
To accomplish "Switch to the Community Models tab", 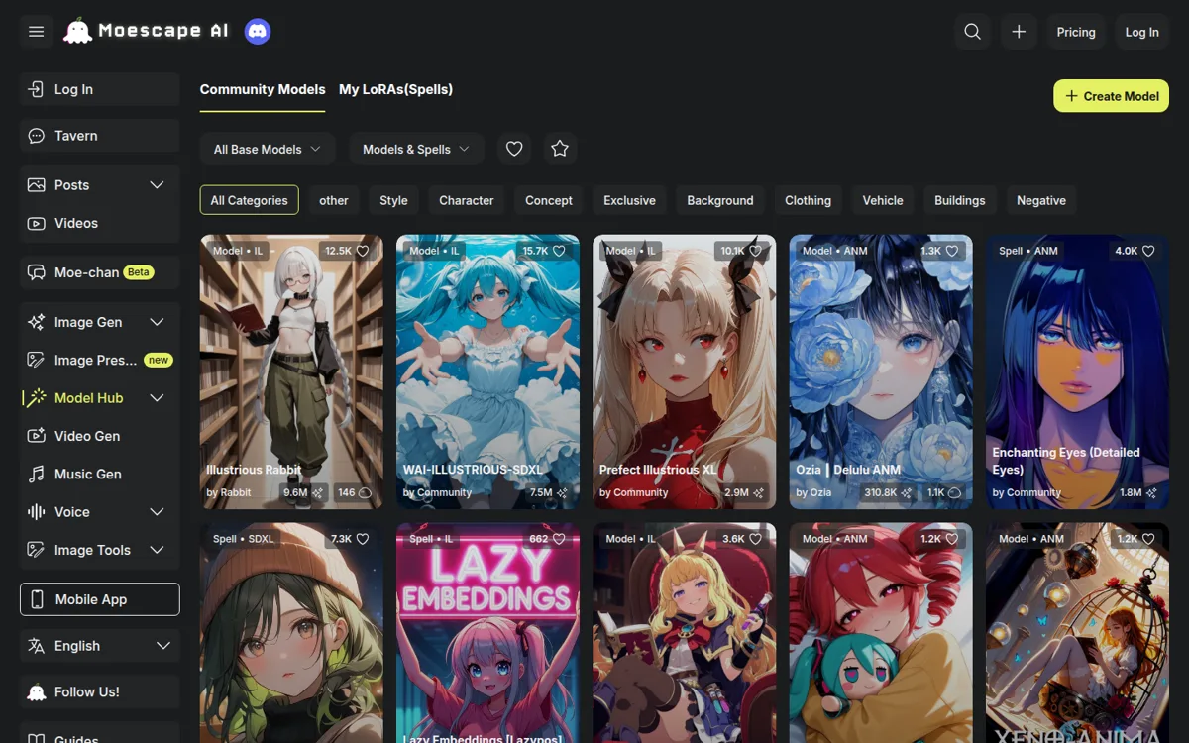I will click(263, 89).
